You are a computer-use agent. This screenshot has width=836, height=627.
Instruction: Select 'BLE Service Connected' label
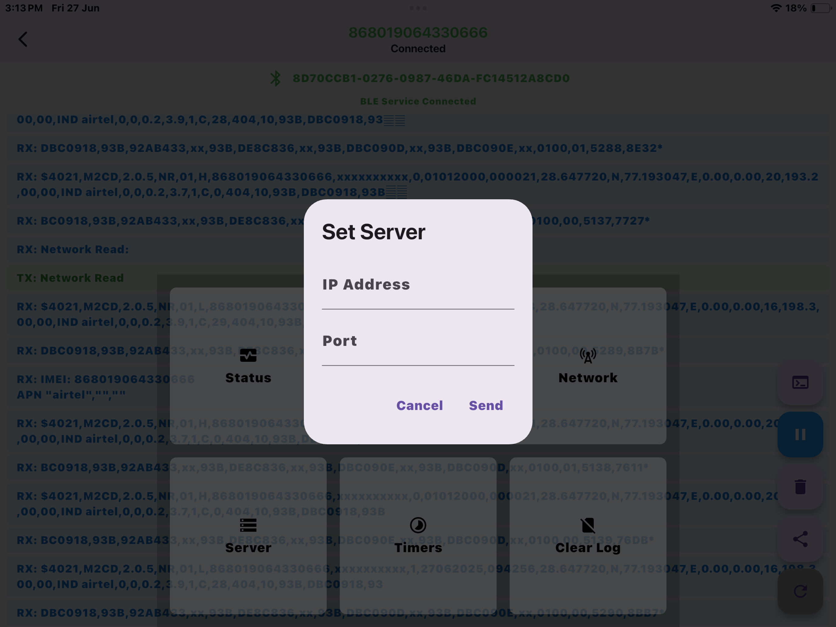point(418,101)
